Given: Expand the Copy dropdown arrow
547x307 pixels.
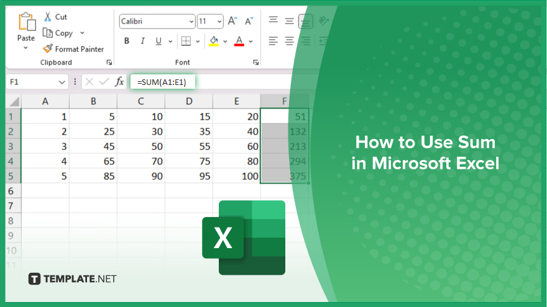Looking at the screenshot, I should tap(82, 33).
